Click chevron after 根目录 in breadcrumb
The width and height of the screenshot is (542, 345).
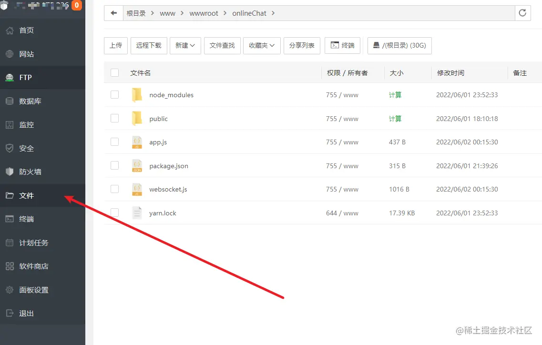[153, 13]
